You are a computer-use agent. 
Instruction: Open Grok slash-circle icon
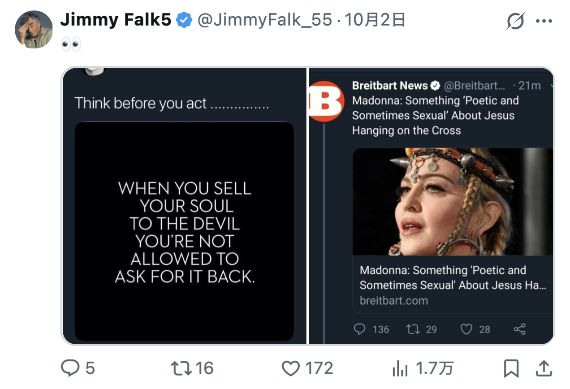515,21
